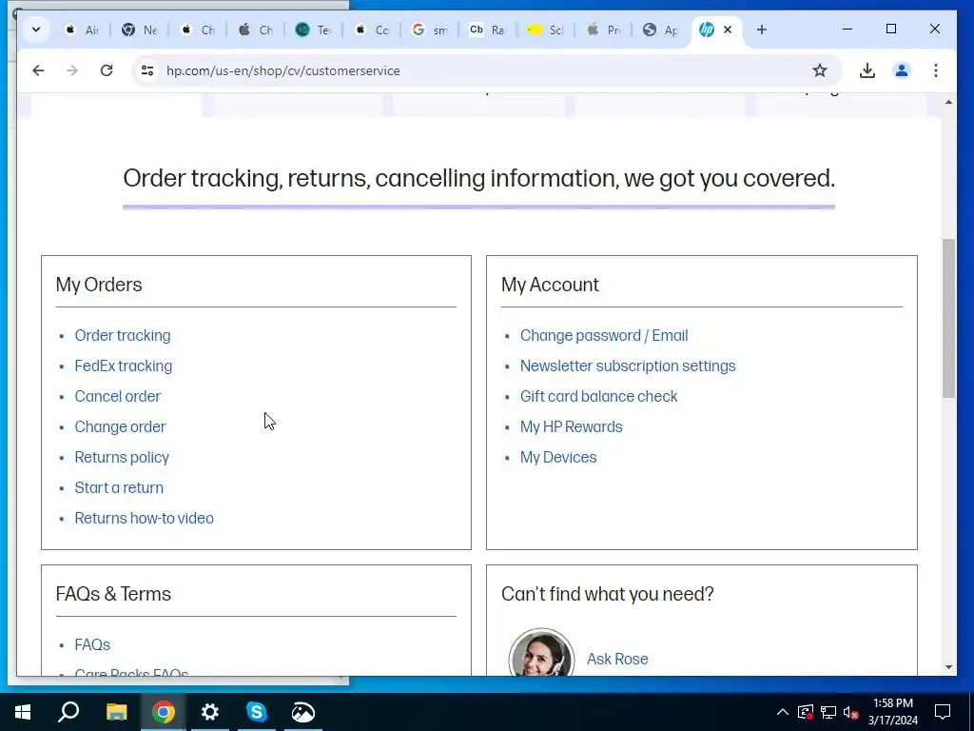
Task: Click network tray icon
Action: (x=828, y=712)
